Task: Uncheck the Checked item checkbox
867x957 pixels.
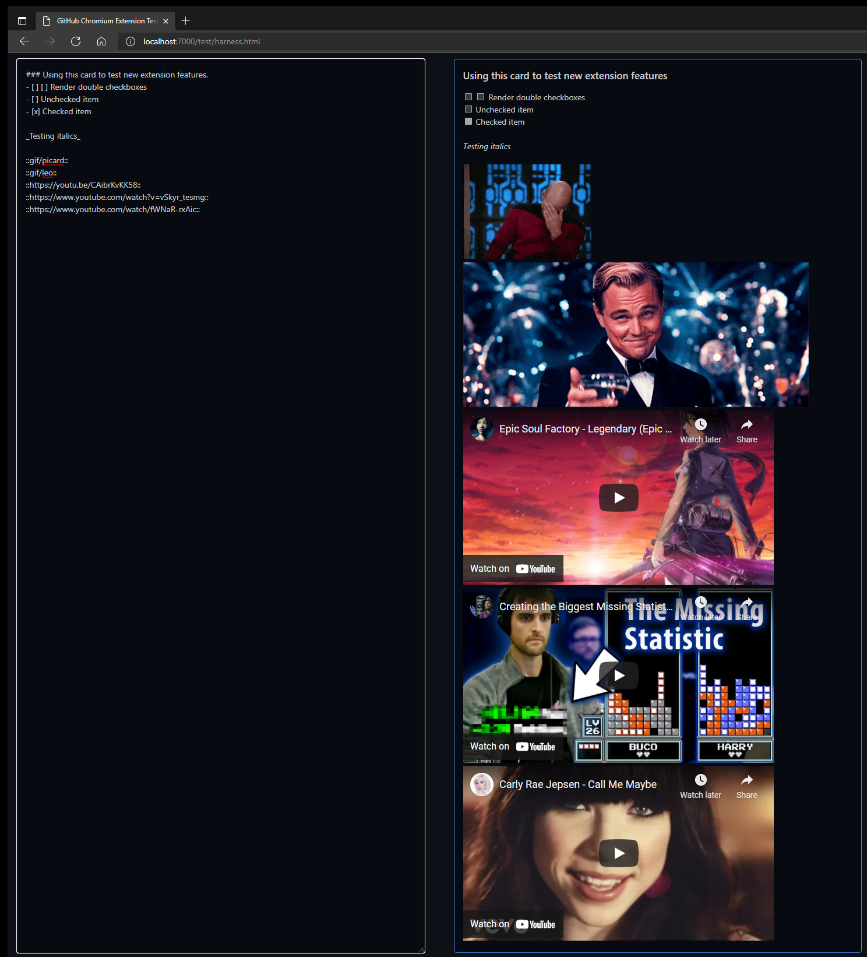Action: pos(468,121)
